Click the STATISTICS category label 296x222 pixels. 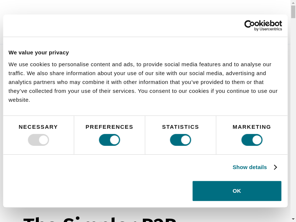pyautogui.click(x=181, y=127)
